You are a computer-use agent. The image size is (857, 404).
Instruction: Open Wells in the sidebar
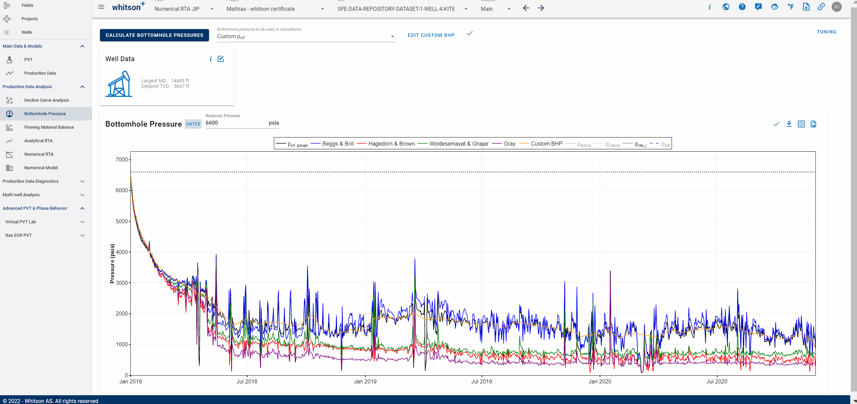point(46,32)
